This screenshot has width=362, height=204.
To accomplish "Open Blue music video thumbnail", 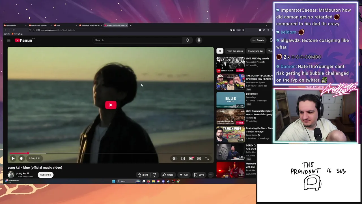I will (230, 100).
